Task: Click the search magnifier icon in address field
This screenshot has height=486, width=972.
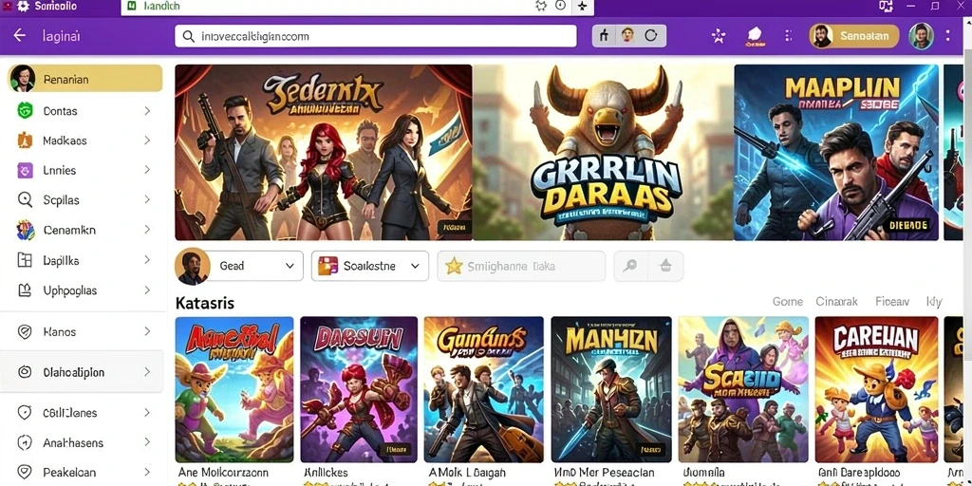Action: coord(189,37)
